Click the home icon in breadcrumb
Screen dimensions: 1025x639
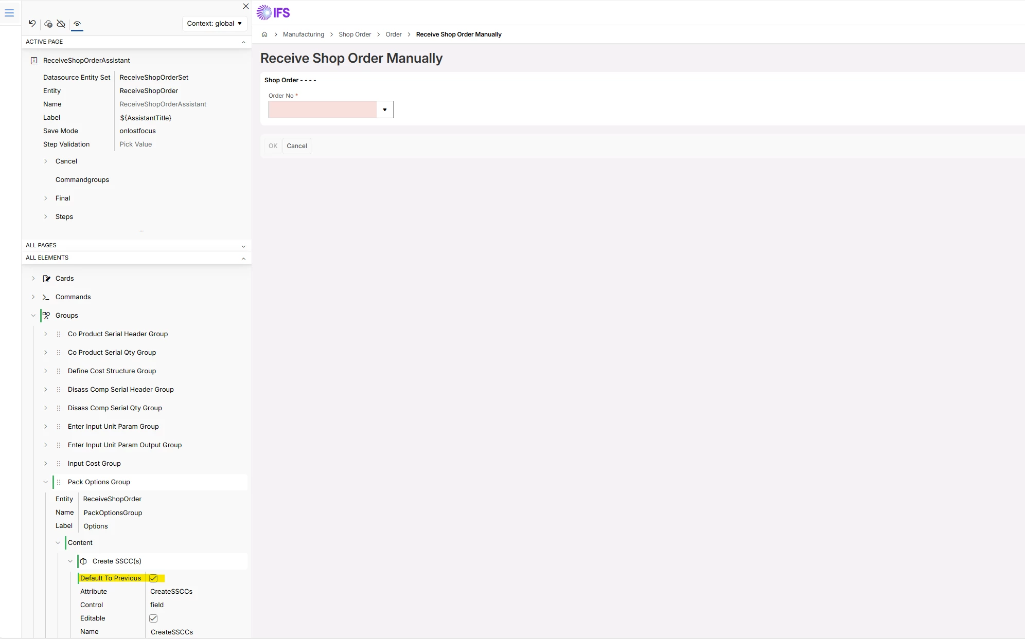tap(264, 34)
